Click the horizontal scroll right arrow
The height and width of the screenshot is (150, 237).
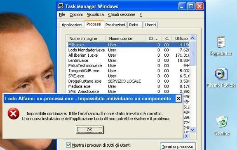[x=186, y=136]
